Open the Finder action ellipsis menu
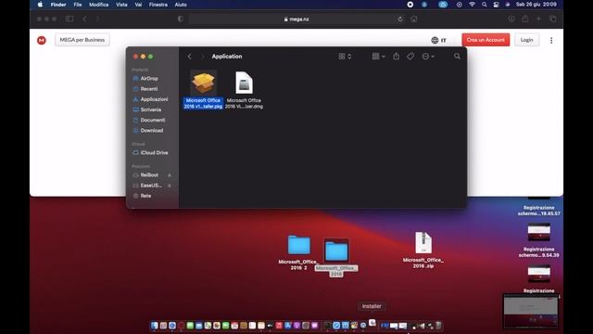Image resolution: width=593 pixels, height=334 pixels. (x=428, y=57)
